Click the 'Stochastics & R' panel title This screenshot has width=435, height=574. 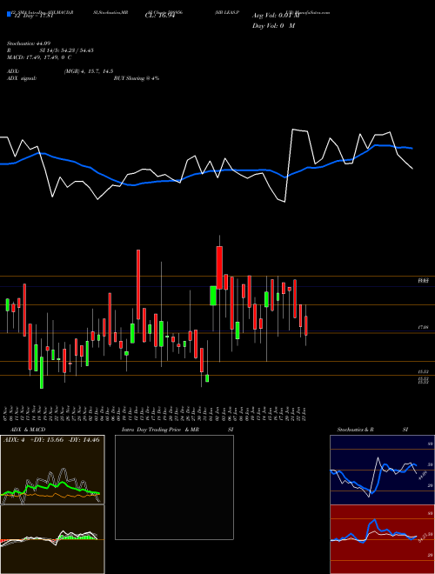[x=355, y=430]
